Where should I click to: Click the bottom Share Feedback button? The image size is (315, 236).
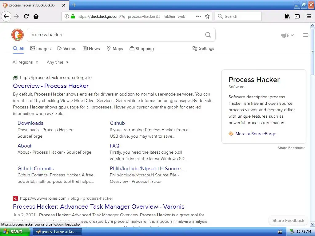[x=288, y=220]
